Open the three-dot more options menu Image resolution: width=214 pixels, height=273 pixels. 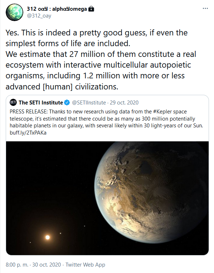point(205,9)
